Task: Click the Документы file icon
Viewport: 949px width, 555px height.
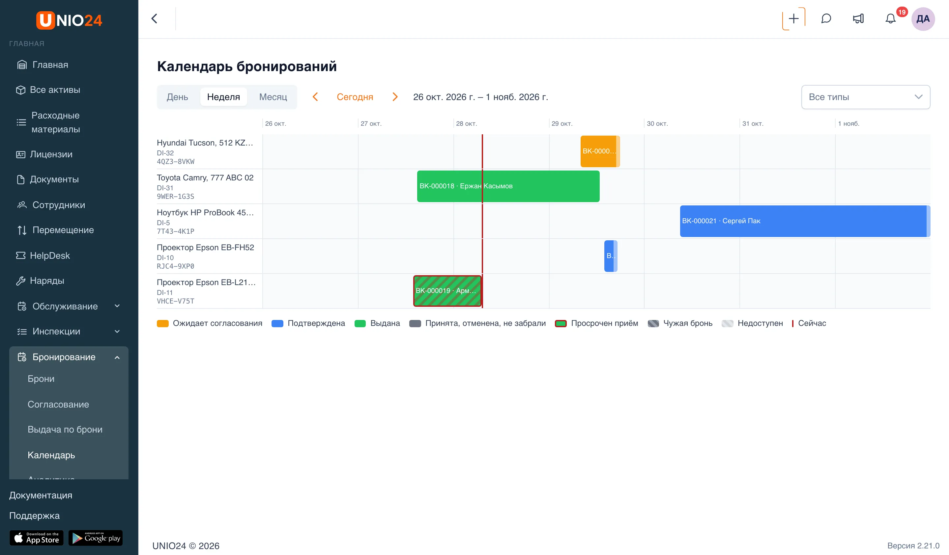Action: (x=20, y=179)
